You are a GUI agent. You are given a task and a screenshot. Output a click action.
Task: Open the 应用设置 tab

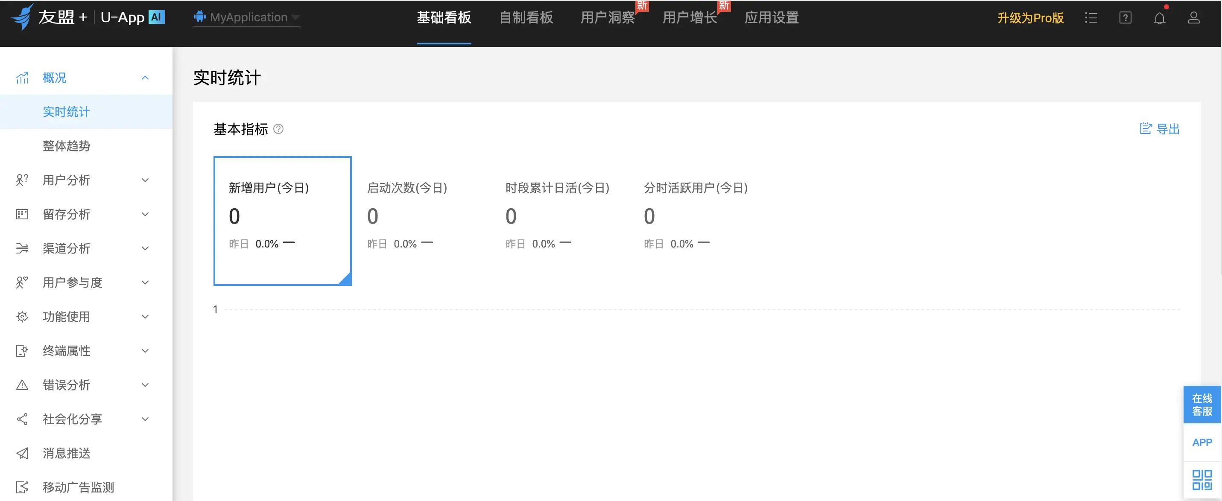tap(772, 17)
